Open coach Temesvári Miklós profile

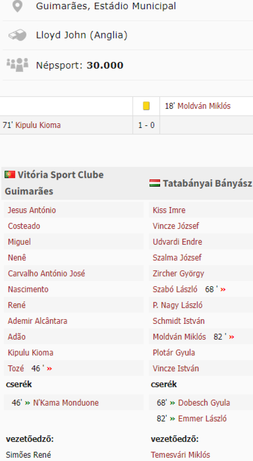click(x=180, y=455)
